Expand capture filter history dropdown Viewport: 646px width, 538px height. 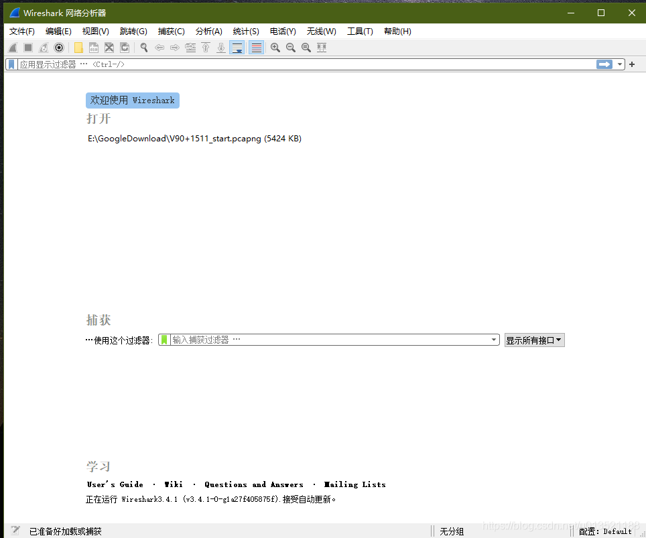[494, 340]
